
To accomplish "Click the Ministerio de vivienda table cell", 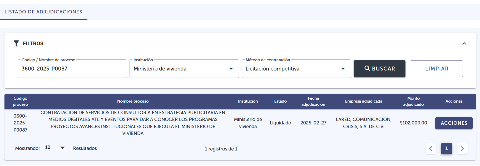I will 248,123.
